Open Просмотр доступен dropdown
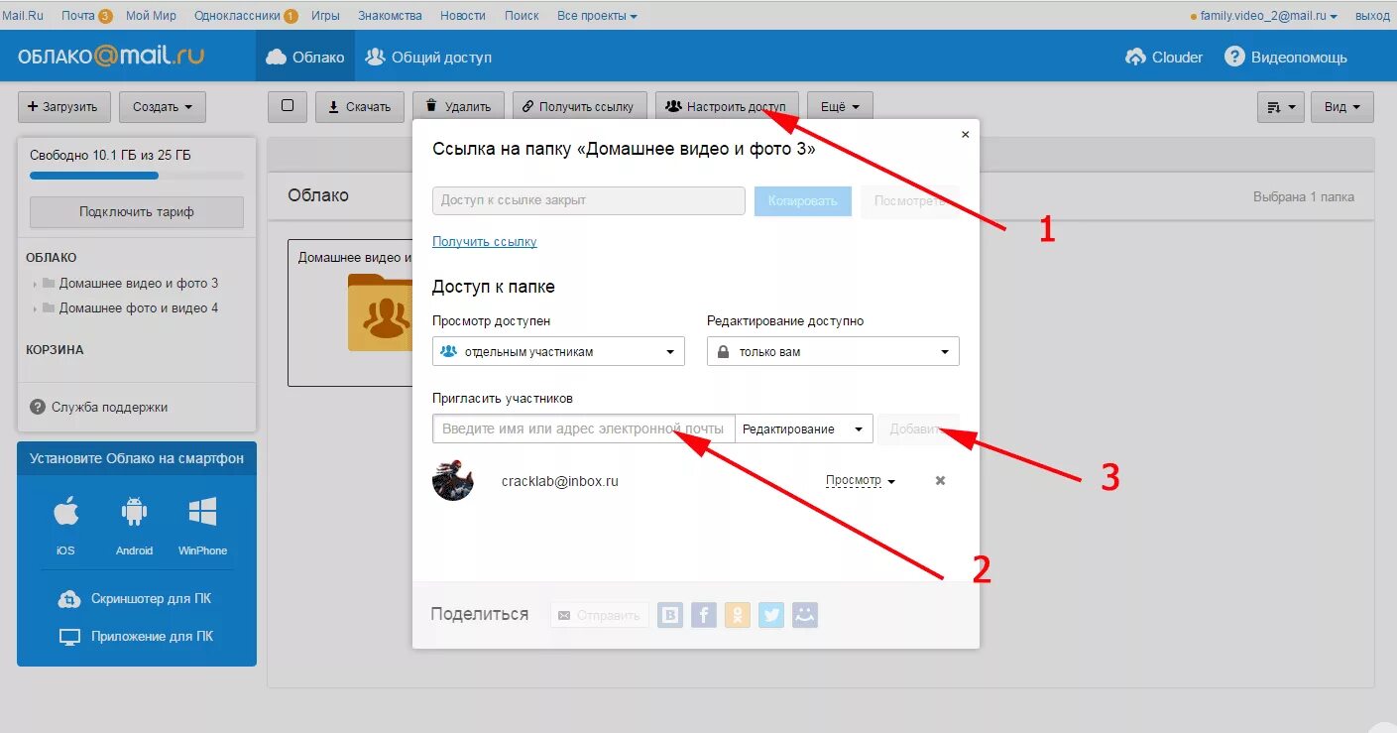The image size is (1397, 733). [558, 351]
